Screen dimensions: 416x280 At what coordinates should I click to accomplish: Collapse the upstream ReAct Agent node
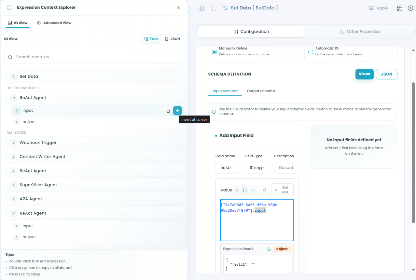coord(14,98)
